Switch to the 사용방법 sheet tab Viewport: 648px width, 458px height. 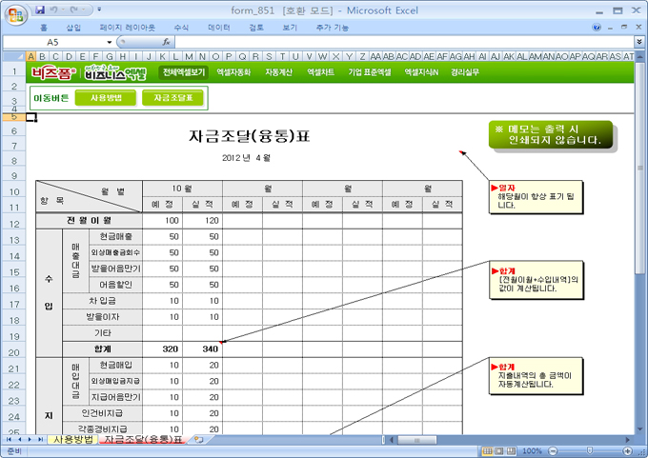[x=73, y=439]
